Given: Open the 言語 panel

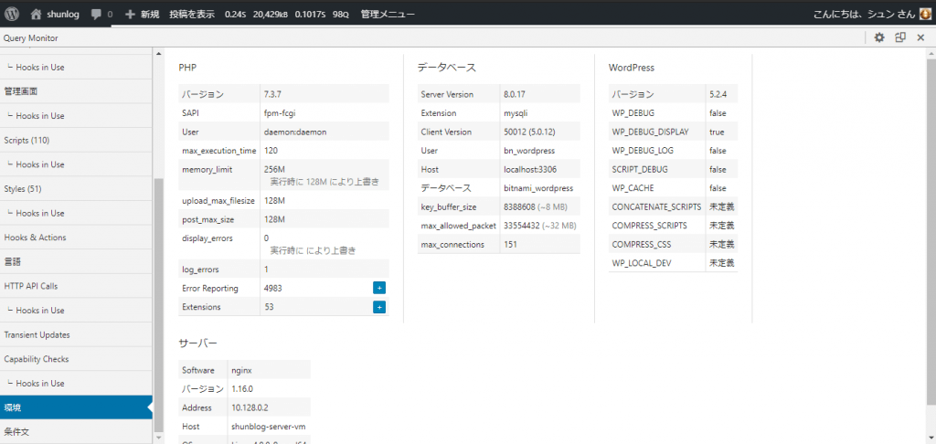Looking at the screenshot, I should click(77, 262).
